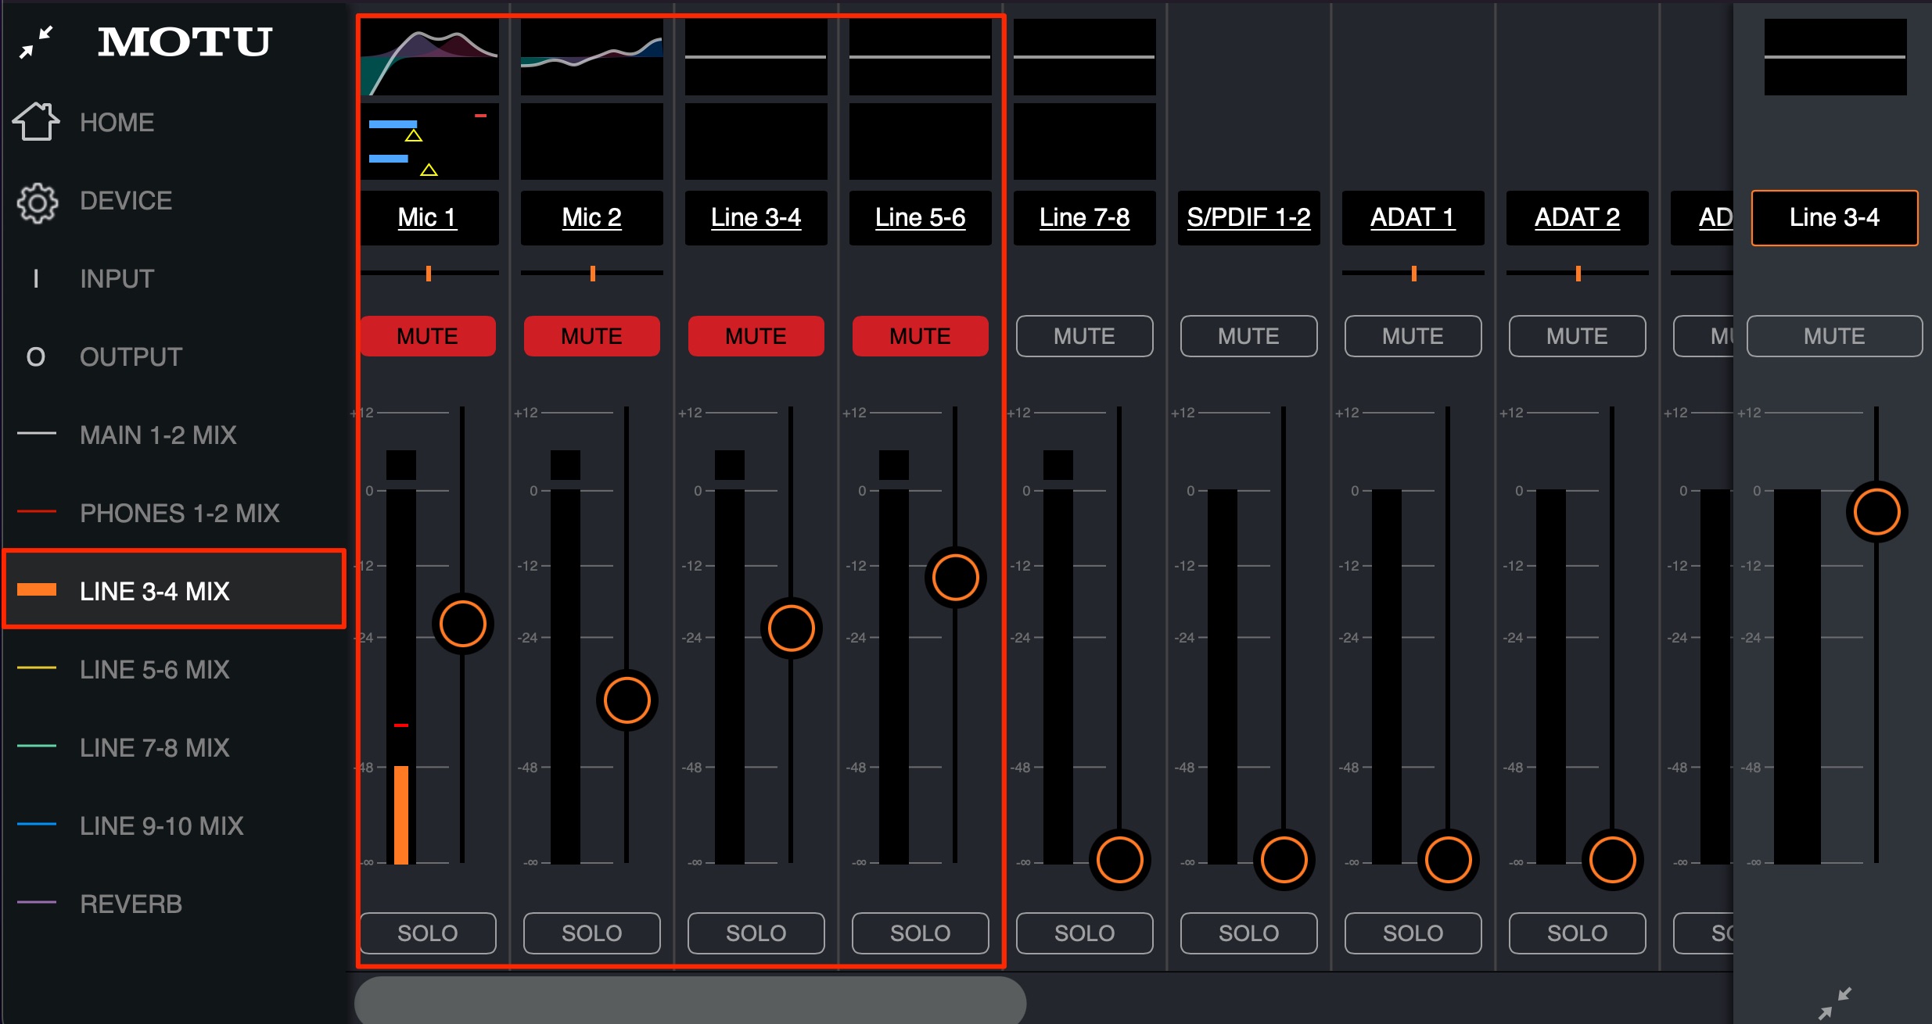Solo the Mic 2 channel
The height and width of the screenshot is (1024, 1932).
click(x=592, y=933)
